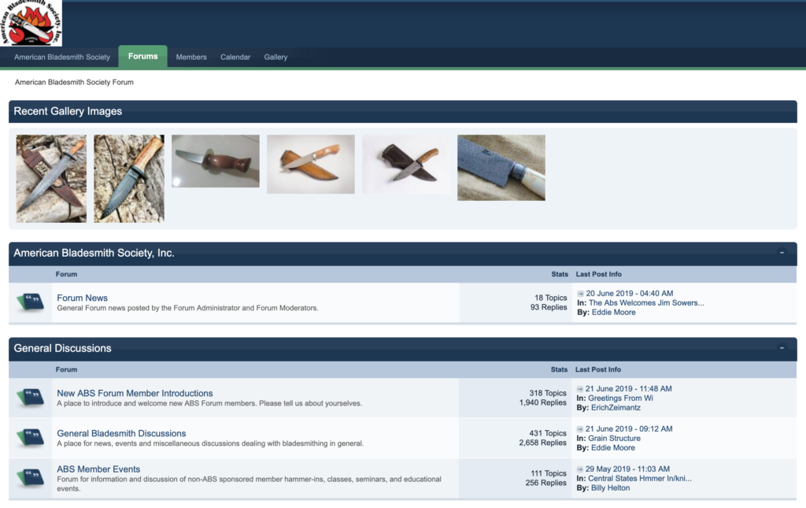Click the ABS Member Events forum icon
This screenshot has width=806, height=508.
pyautogui.click(x=31, y=477)
